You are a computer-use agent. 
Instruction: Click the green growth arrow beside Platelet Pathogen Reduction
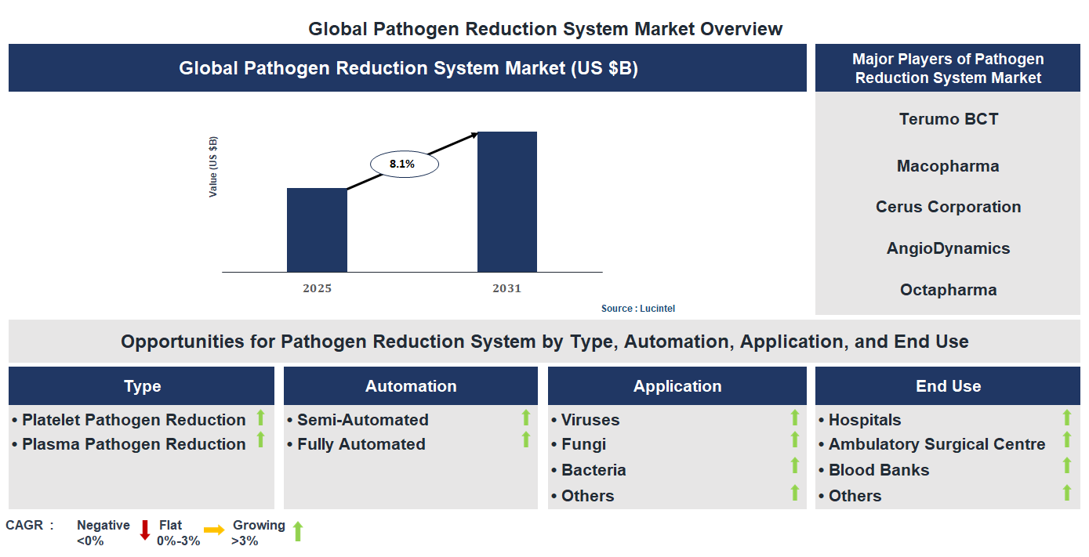(260, 419)
